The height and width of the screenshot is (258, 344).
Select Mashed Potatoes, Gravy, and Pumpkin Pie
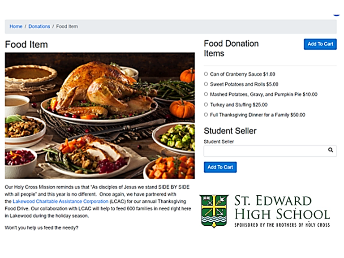(206, 95)
